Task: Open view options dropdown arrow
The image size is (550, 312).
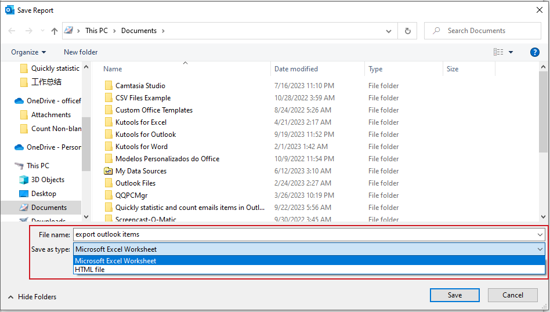Action: (x=511, y=52)
